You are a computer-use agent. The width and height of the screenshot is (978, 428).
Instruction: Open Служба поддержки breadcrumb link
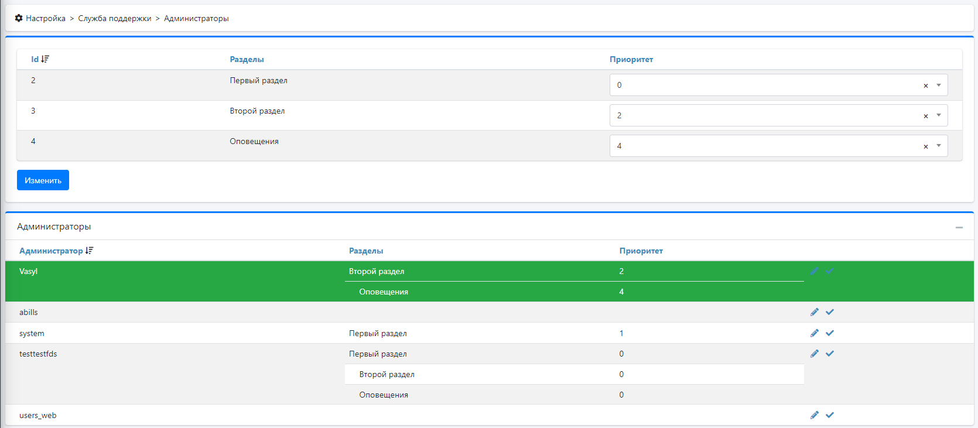coord(114,19)
